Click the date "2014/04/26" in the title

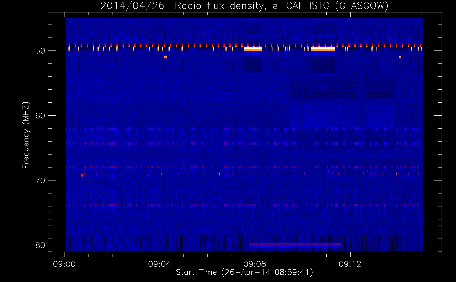click(x=132, y=6)
